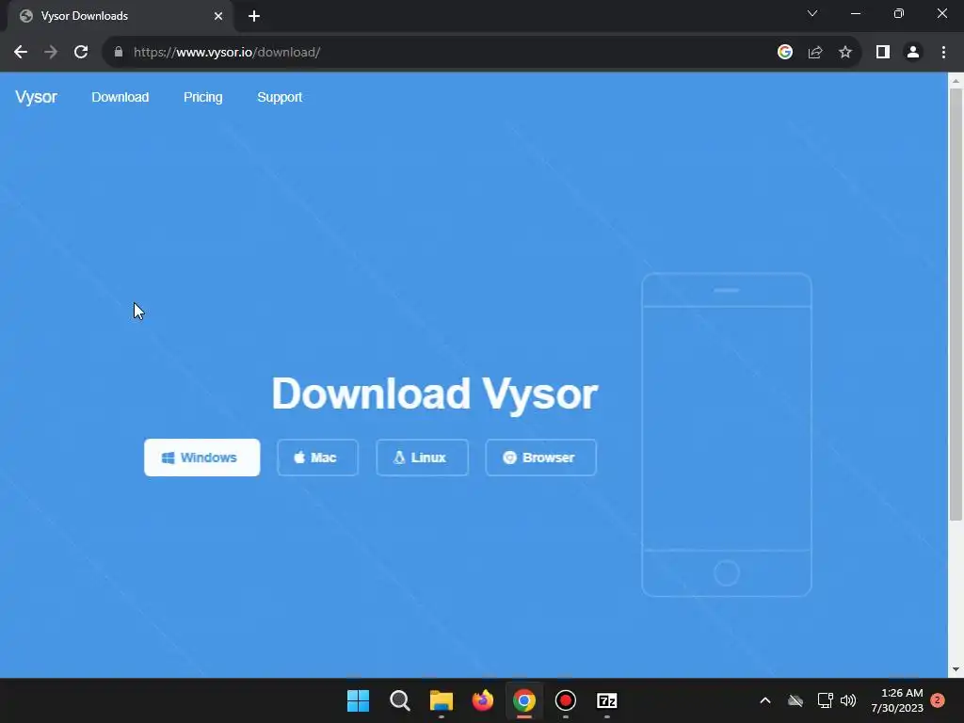Close the Vysor Downloads tab
Image resolution: width=964 pixels, height=723 pixels.
coord(218,16)
